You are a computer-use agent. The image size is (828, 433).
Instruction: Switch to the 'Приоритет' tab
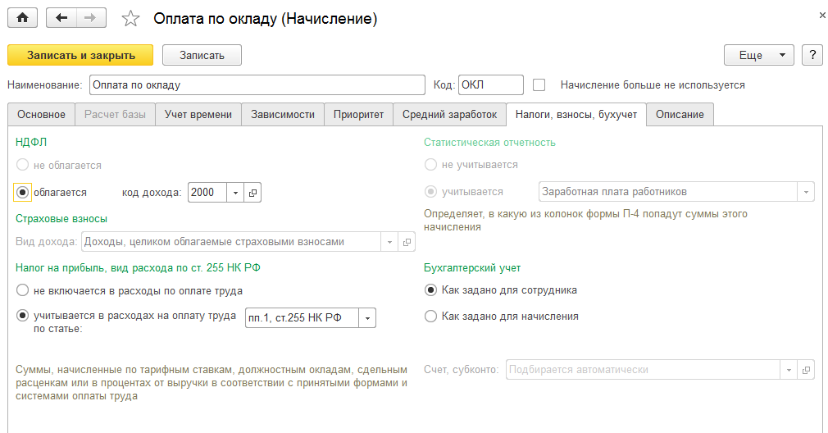358,115
